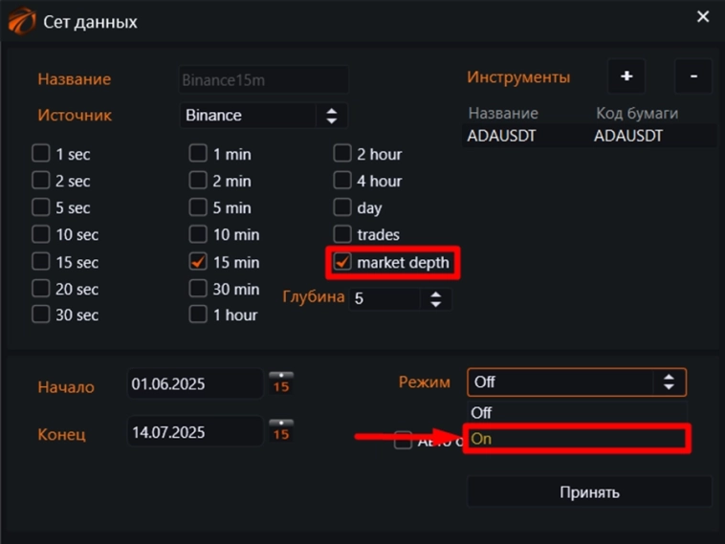Screen dimensions: 725x544
Task: Open the end date calendar picker
Action: pos(281,428)
